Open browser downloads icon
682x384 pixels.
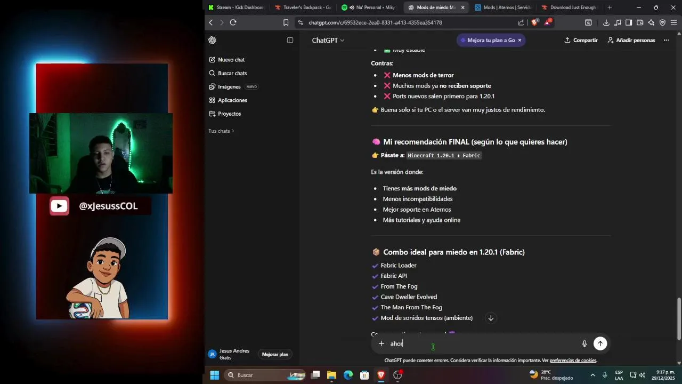(x=606, y=22)
